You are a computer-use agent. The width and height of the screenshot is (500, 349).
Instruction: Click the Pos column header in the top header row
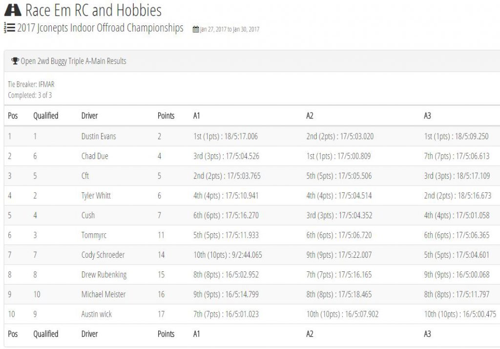tap(13, 115)
